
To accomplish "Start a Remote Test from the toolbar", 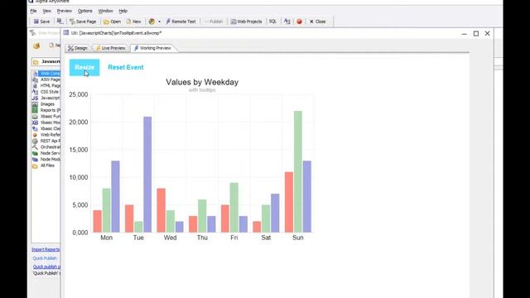I will [181, 22].
